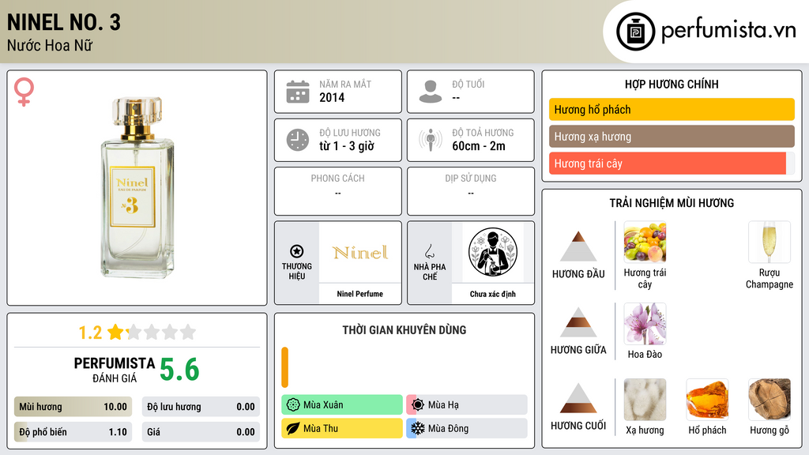The width and height of the screenshot is (809, 455).
Task: Select the Mùa Hạ season bar
Action: click(467, 405)
